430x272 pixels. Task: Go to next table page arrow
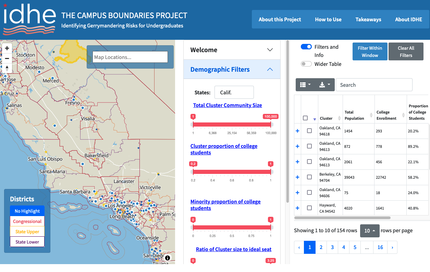[392, 247]
